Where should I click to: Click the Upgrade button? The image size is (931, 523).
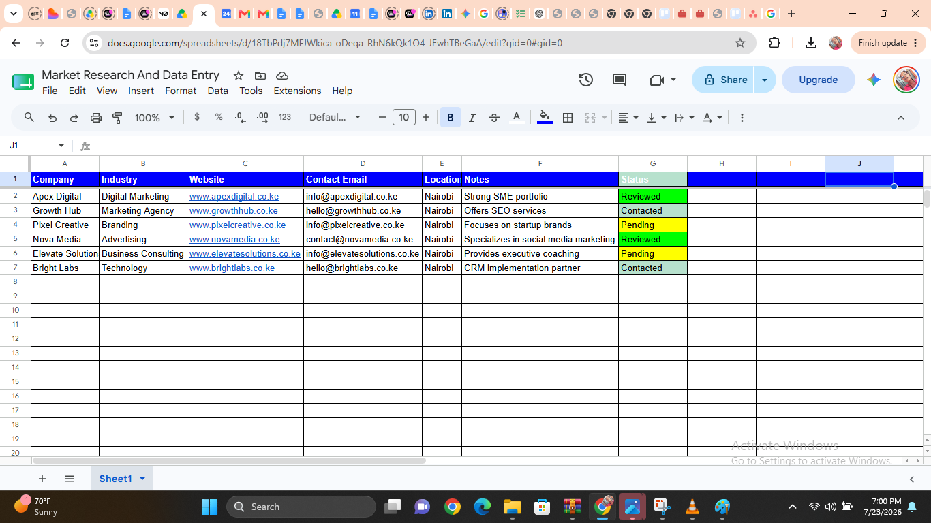click(x=819, y=80)
